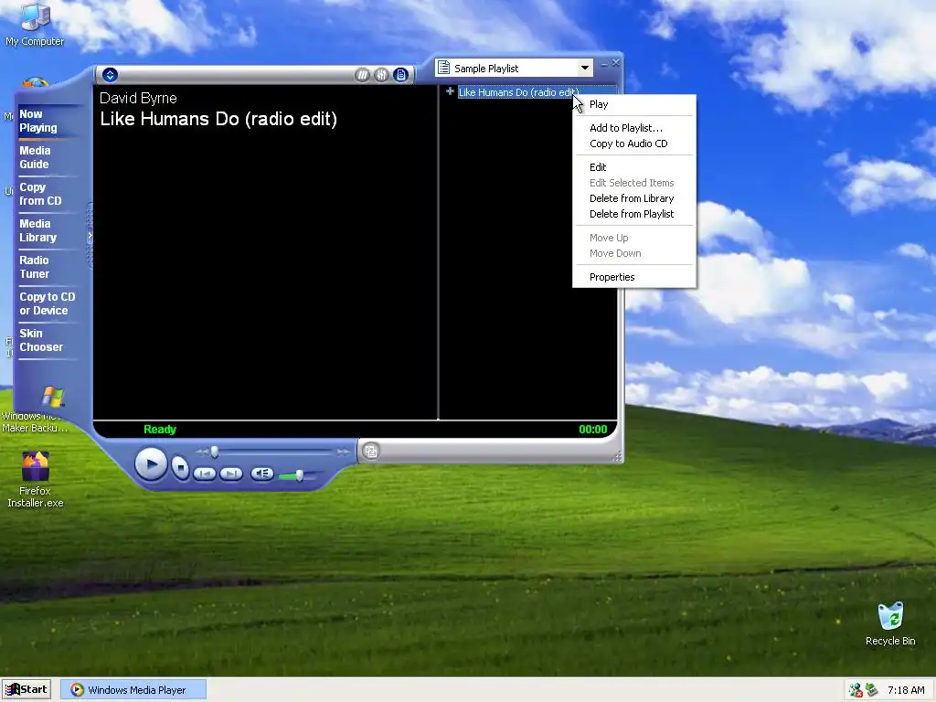The width and height of the screenshot is (936, 702).
Task: Select Copy to Audio CD
Action: coord(634,144)
